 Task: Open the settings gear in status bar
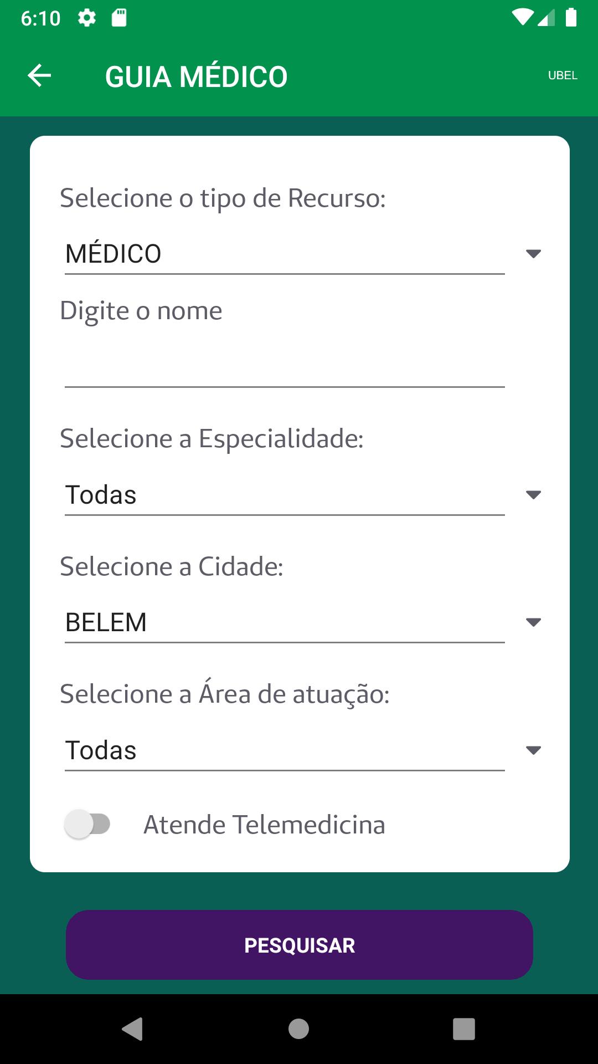(x=87, y=18)
